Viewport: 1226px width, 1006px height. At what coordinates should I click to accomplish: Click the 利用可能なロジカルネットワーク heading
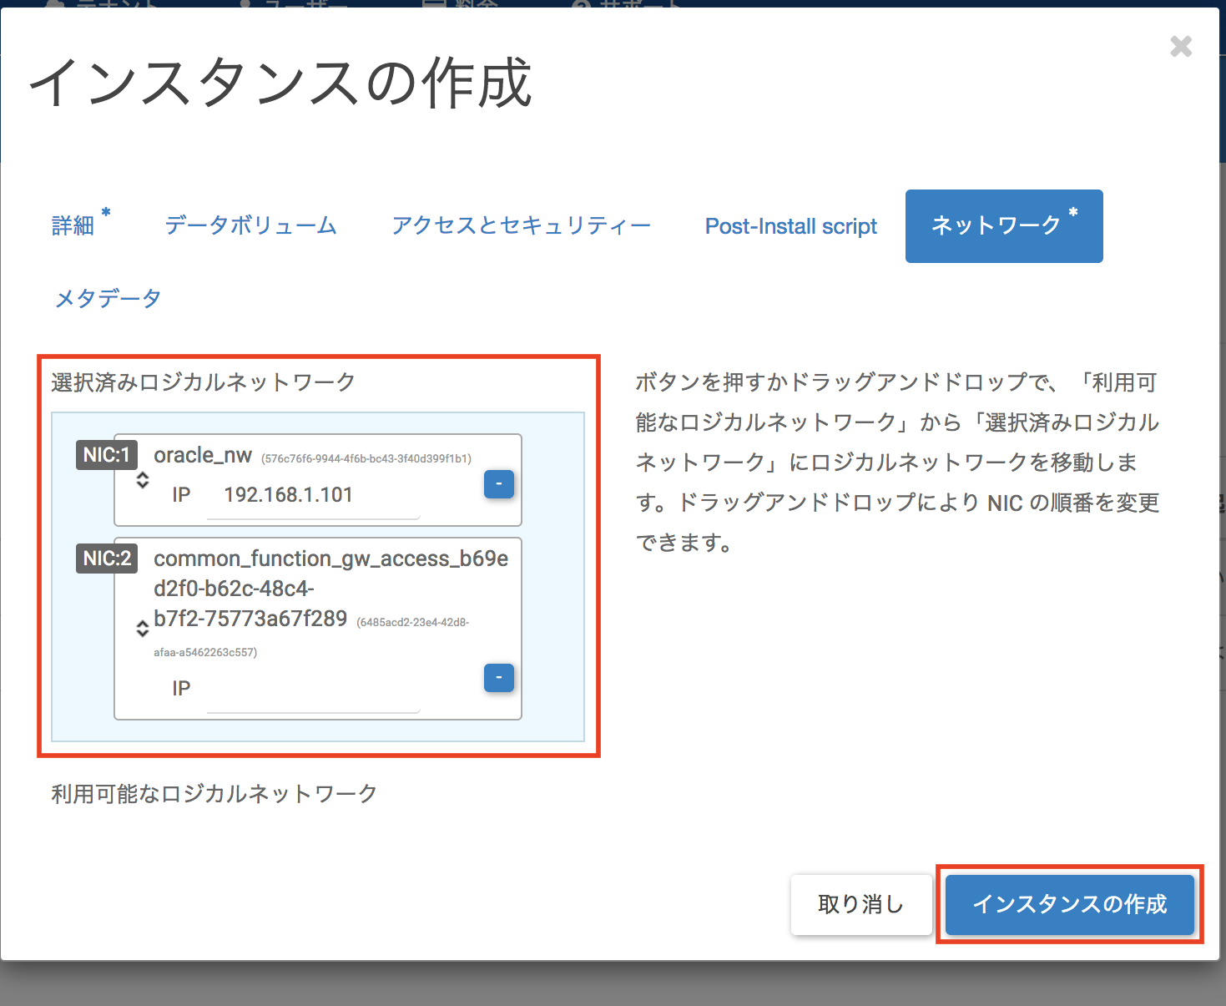click(x=214, y=794)
